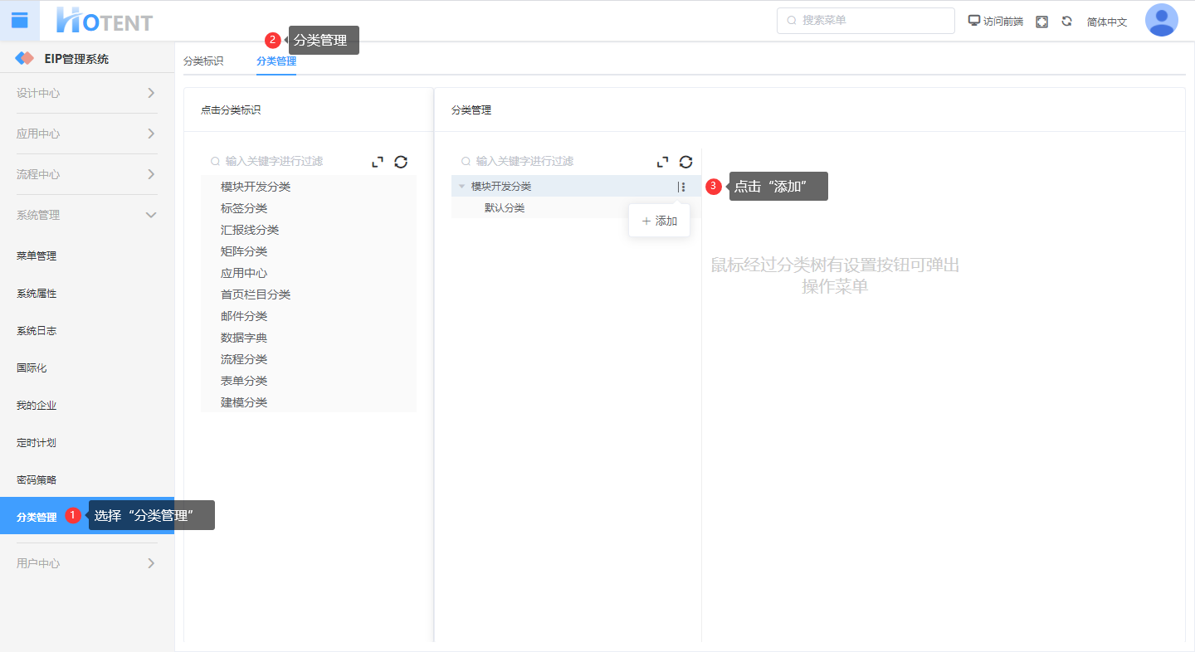Viewport: 1195px width, 652px height.
Task: Click 访问前端 link in header
Action: click(995, 22)
